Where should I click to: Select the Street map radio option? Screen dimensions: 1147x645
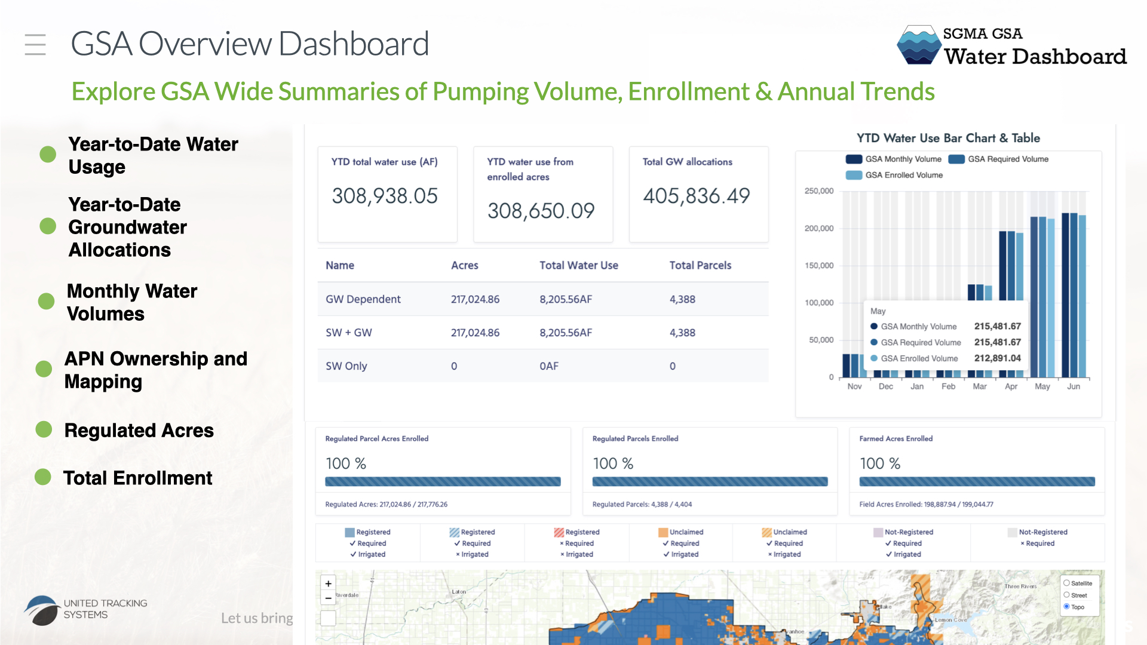click(x=1066, y=595)
